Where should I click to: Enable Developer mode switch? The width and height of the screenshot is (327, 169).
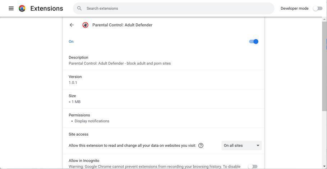tap(318, 8)
